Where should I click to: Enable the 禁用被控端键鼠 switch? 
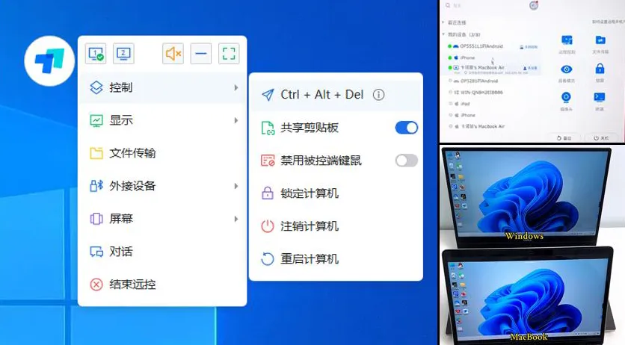click(407, 161)
